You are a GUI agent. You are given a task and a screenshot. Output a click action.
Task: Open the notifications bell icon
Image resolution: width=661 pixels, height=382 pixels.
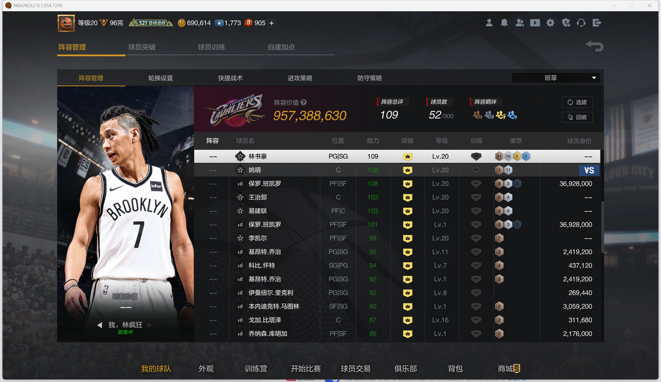point(504,23)
